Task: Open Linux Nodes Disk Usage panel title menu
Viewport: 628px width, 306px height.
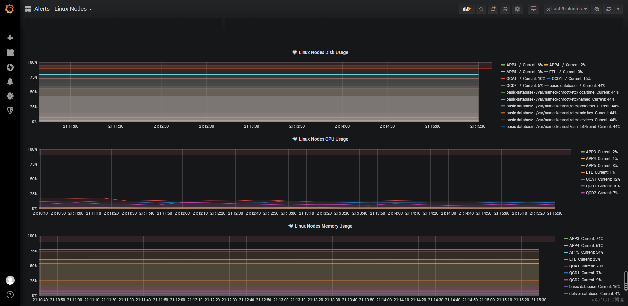Action: point(323,52)
